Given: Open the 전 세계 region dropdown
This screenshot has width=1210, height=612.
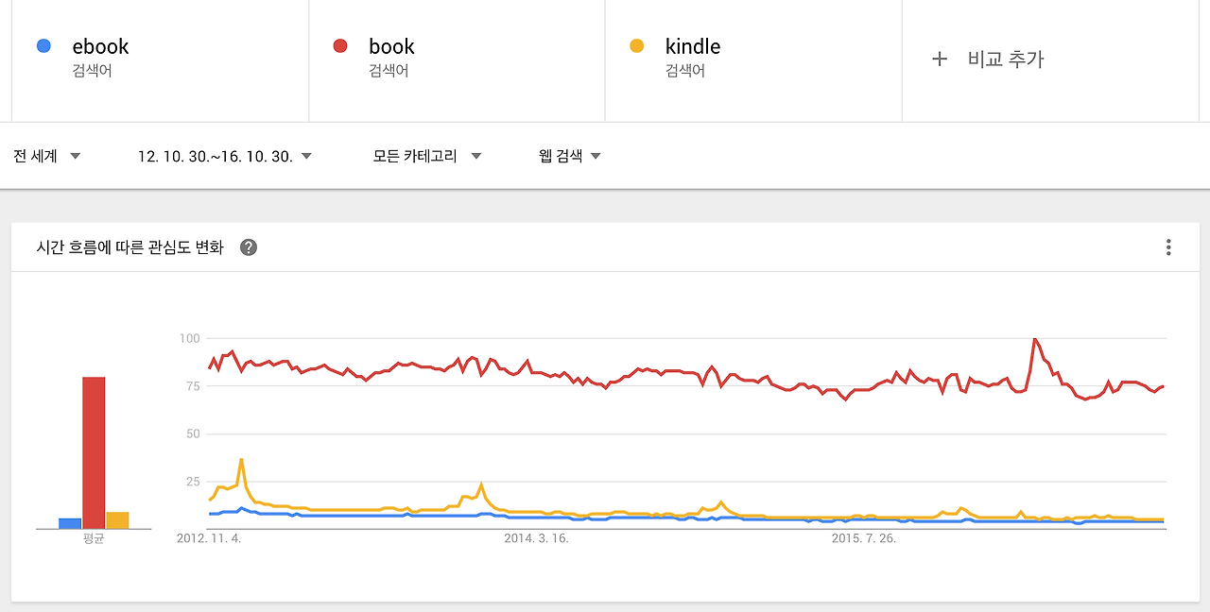Looking at the screenshot, I should [x=47, y=156].
